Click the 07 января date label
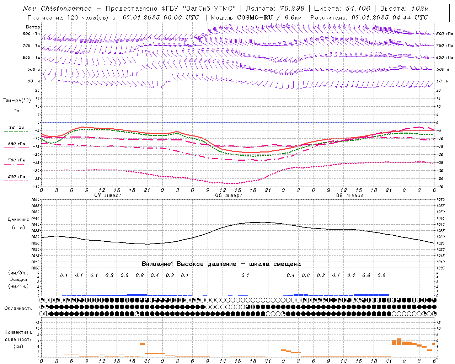 pyautogui.click(x=108, y=196)
